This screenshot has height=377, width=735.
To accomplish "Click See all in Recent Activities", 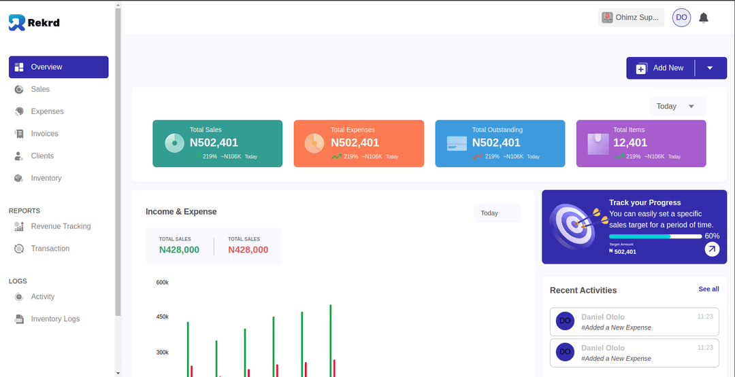I will tap(708, 289).
